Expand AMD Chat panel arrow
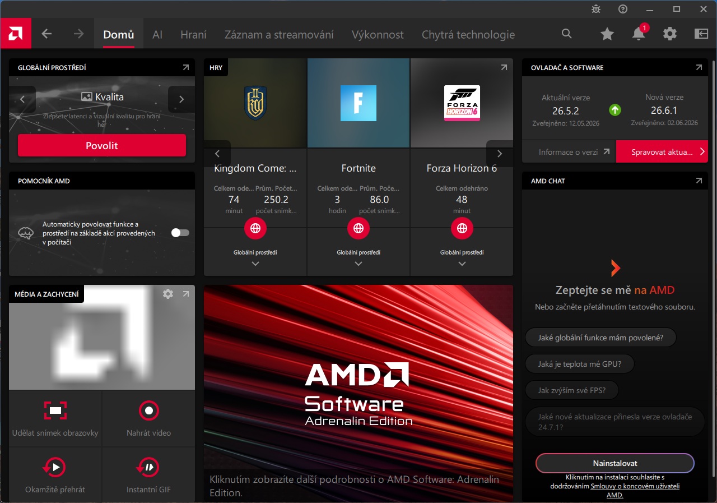The image size is (717, 503). coord(699,181)
